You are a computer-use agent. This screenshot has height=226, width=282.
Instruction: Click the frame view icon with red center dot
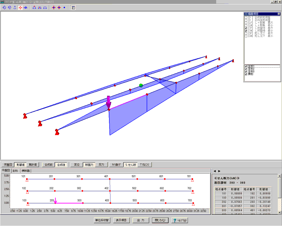pyautogui.click(x=40, y=7)
